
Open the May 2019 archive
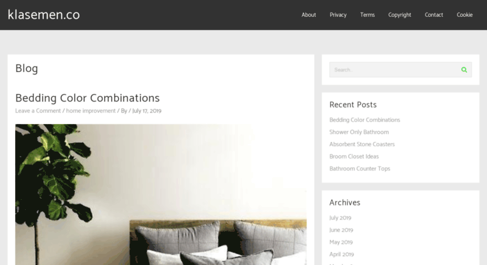(x=341, y=242)
